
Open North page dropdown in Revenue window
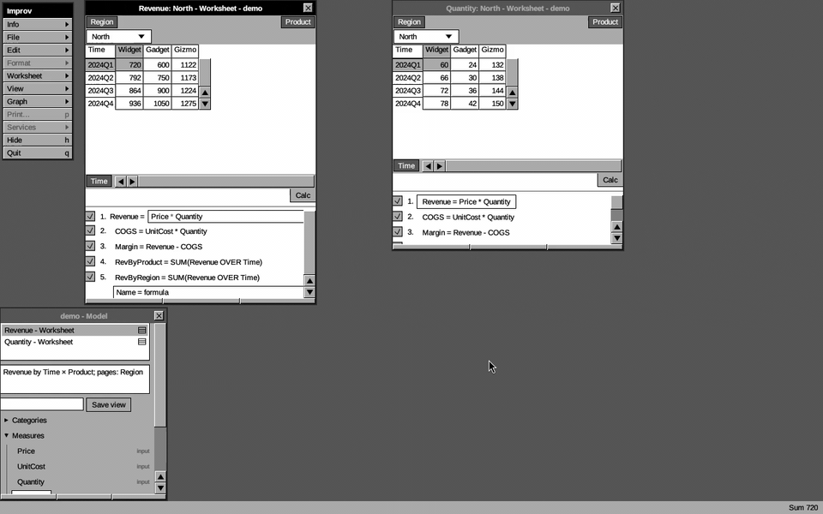(118, 37)
